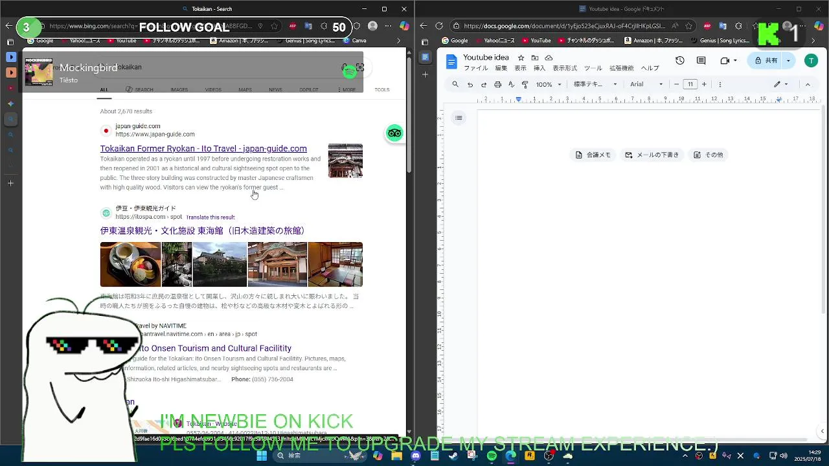829x466 pixels.
Task: Click the Windows Start button
Action: (x=262, y=456)
